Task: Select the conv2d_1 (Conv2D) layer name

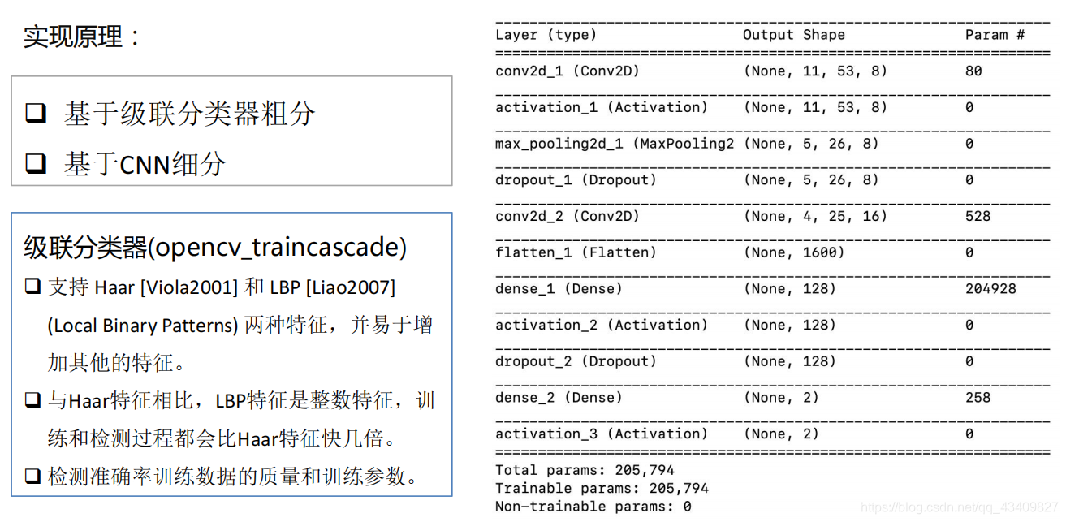Action: pyautogui.click(x=568, y=71)
